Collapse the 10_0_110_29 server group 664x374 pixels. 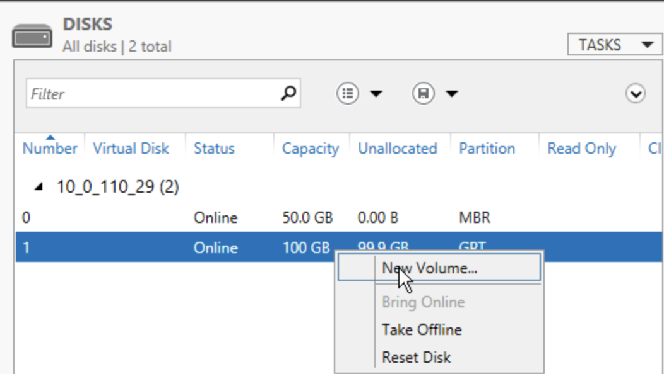point(40,188)
